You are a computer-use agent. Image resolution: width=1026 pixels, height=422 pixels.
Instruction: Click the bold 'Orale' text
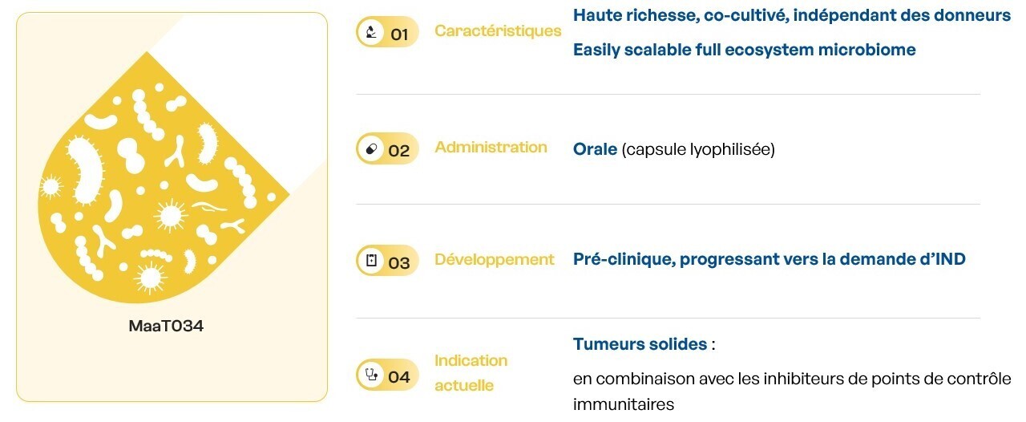595,149
